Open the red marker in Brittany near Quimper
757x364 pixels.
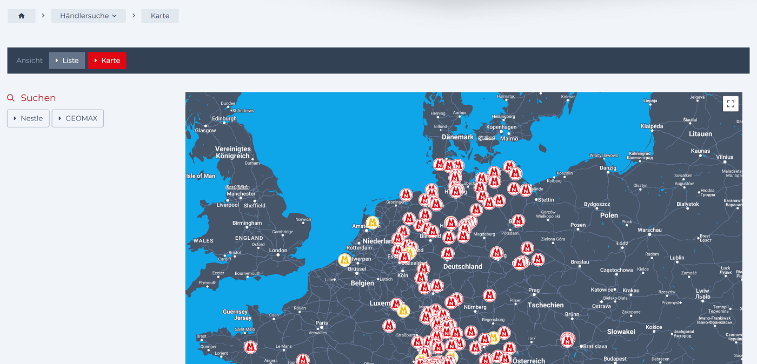coord(250,347)
